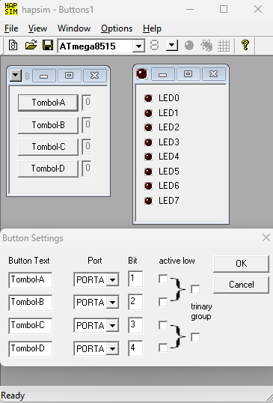Open file via the folder icon
Screen dimensions: 273x403
31,46
